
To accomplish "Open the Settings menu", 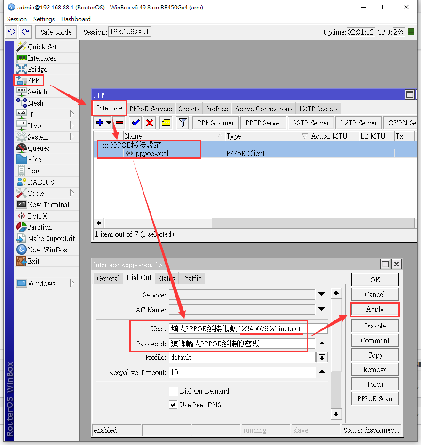I will pos(44,19).
